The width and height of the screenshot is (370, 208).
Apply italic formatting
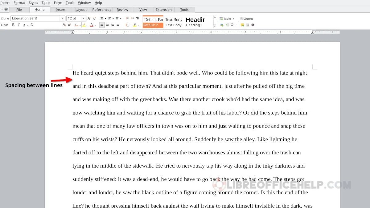point(18,25)
